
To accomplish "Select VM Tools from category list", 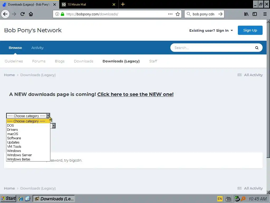I will tap(28, 146).
